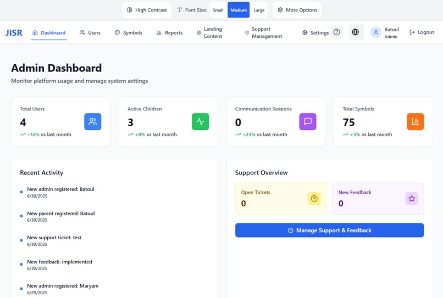
Task: Click the Logout arrow icon
Action: [x=412, y=32]
